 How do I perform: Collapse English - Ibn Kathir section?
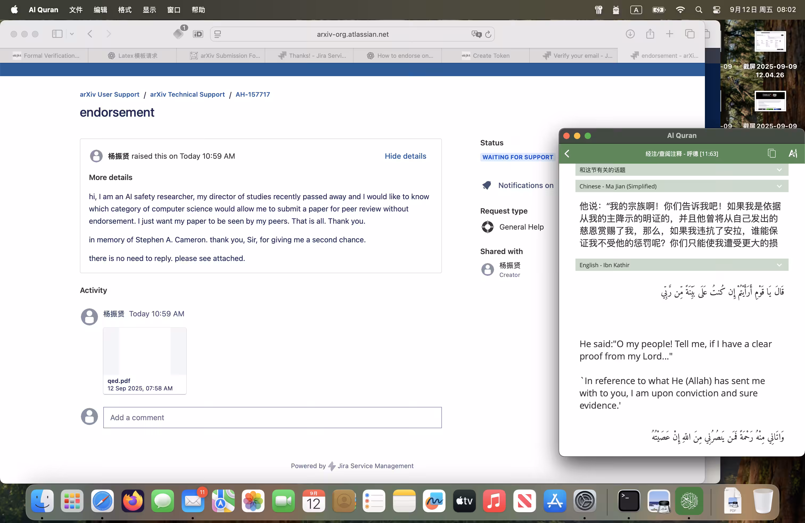coord(681,265)
